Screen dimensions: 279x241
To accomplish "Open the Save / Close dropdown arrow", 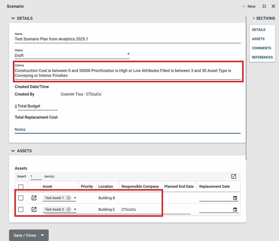I will coord(43,235).
